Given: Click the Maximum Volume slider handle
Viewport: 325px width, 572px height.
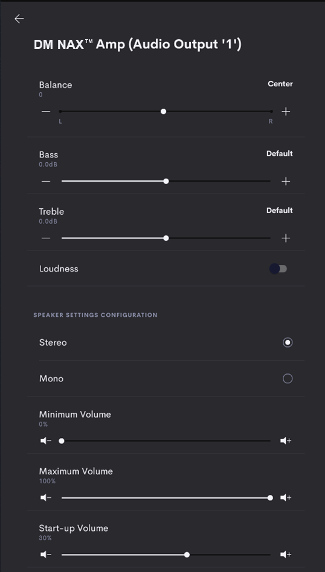Looking at the screenshot, I should (270, 498).
